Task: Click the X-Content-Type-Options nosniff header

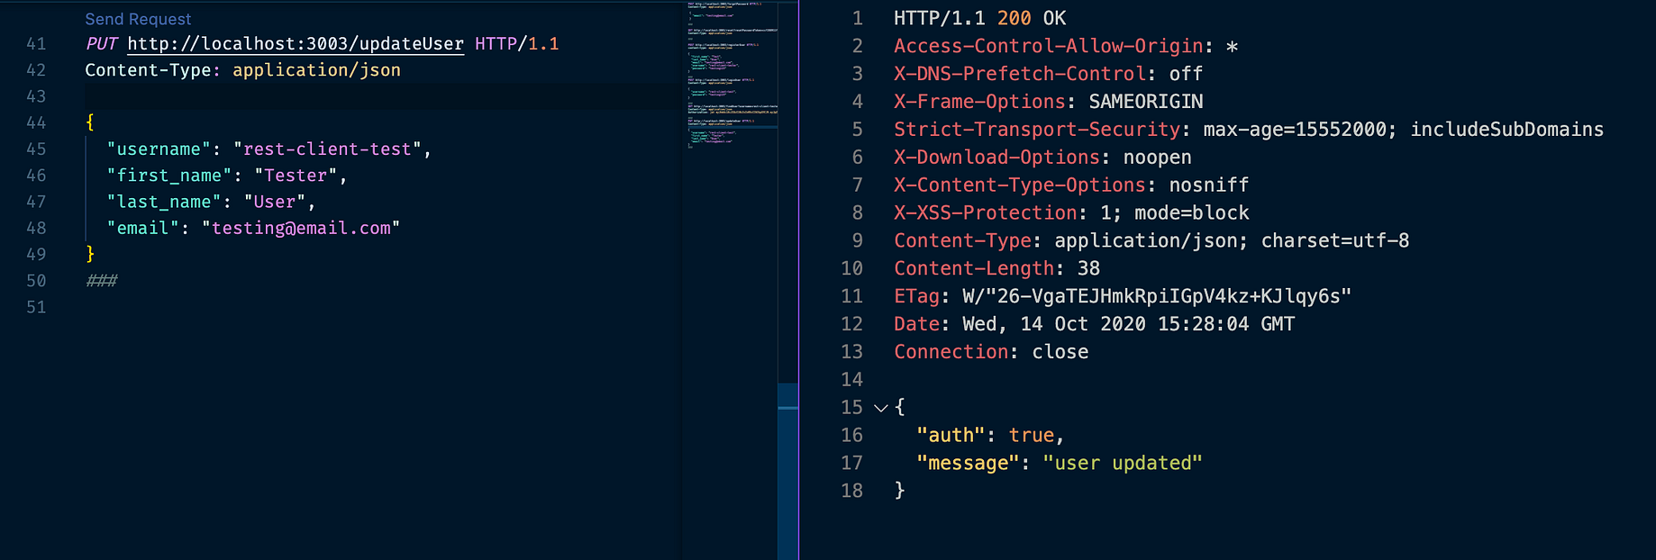Action: coord(1071,185)
